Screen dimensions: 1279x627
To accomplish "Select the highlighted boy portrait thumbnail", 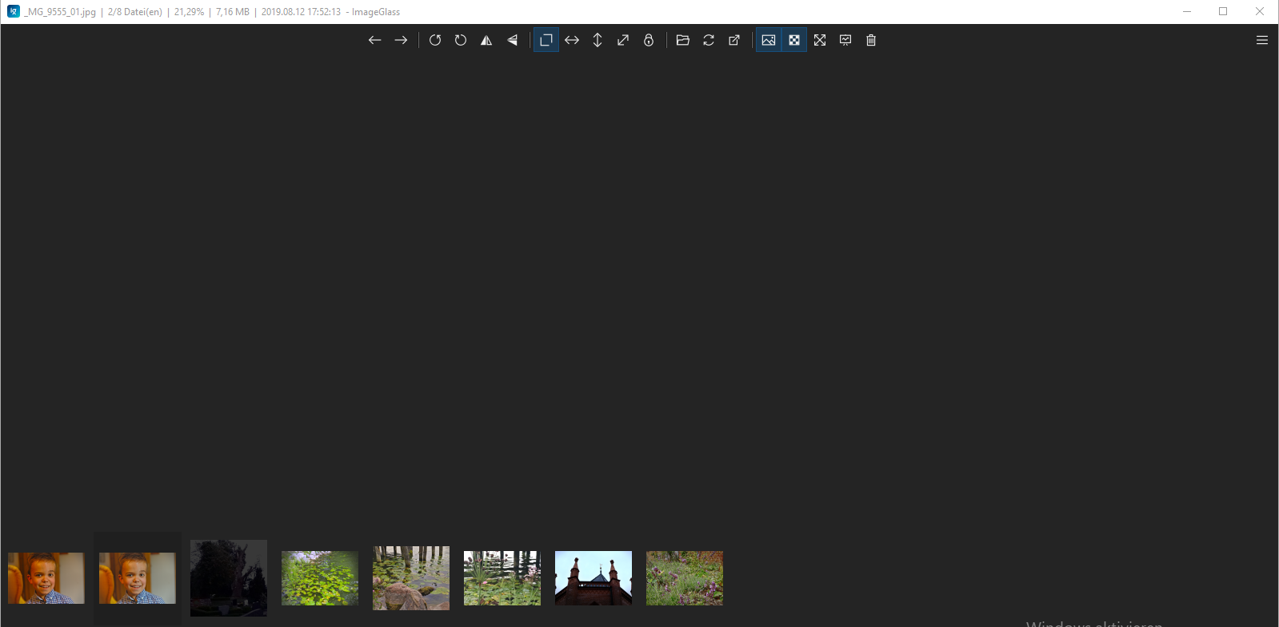I will (x=138, y=578).
